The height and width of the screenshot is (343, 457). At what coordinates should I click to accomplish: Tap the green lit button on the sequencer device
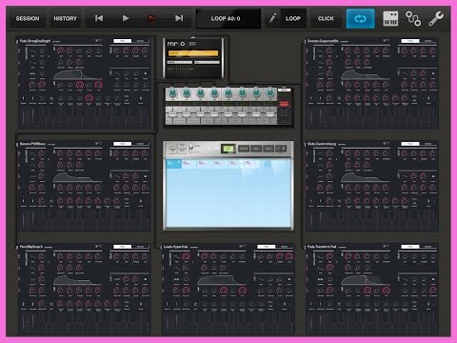tap(228, 149)
